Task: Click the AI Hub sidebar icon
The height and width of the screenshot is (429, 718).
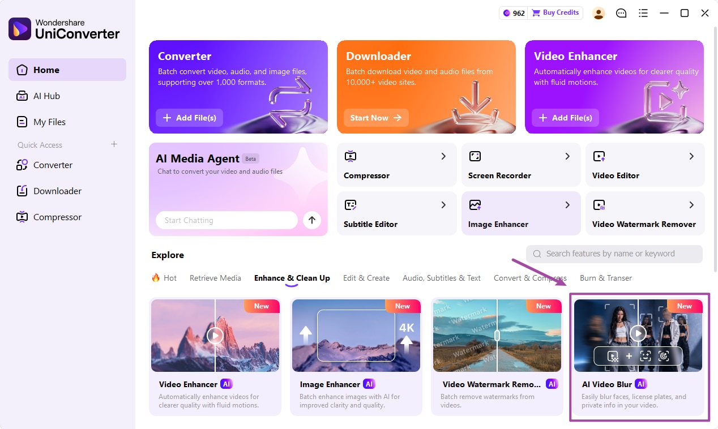Action: pos(22,96)
